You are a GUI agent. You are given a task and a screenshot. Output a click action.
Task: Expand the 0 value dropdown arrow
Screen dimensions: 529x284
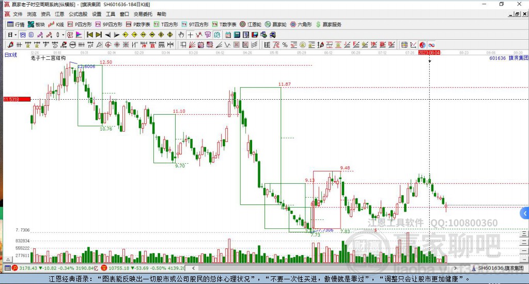(63, 35)
